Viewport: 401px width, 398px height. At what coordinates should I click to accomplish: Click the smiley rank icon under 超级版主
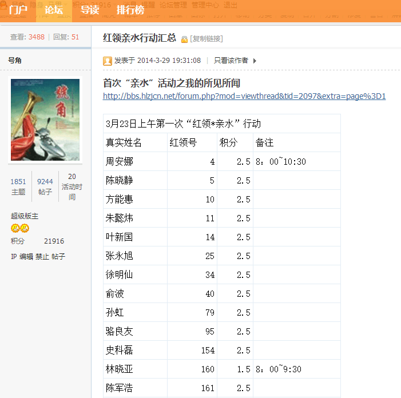pos(20,229)
